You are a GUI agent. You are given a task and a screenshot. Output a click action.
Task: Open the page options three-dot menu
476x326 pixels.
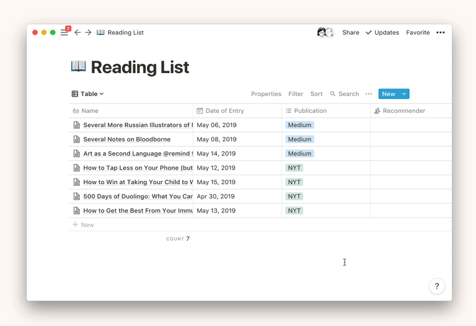point(440,33)
